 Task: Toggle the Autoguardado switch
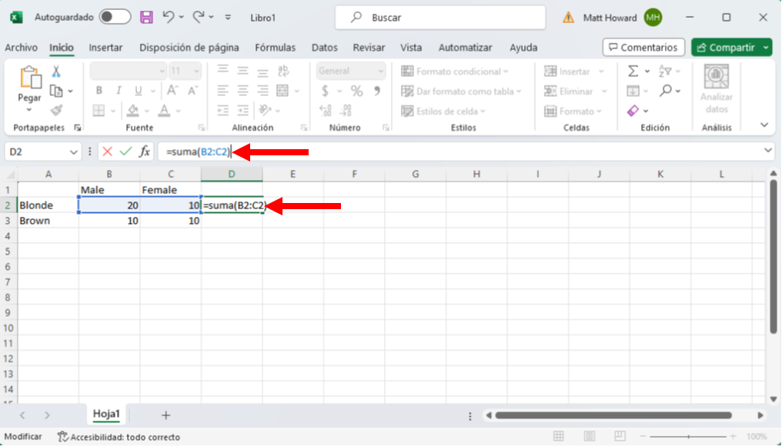tap(115, 17)
